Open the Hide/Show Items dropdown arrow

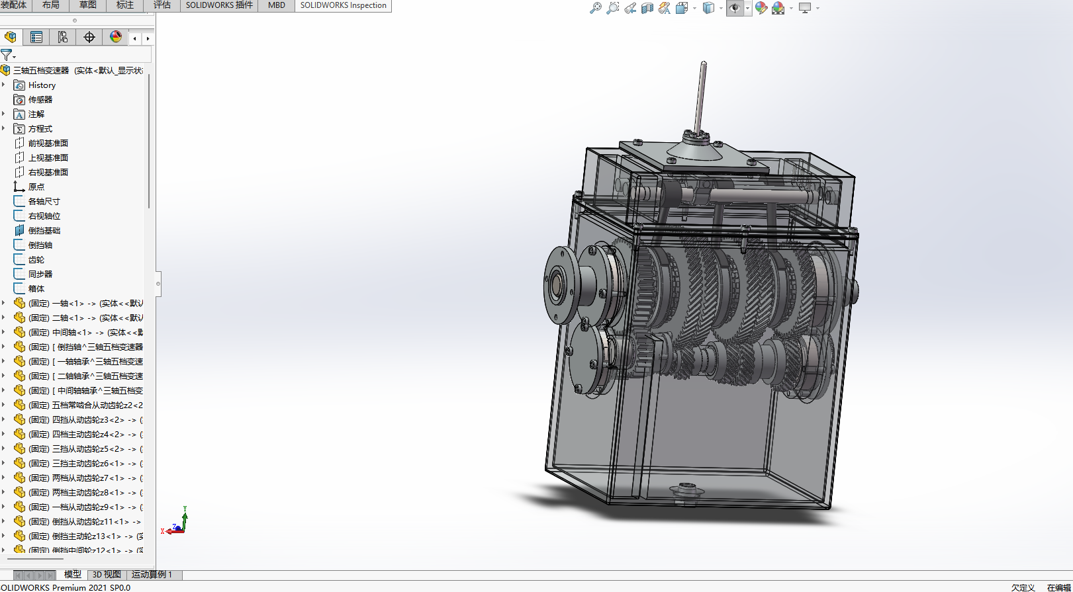click(747, 9)
